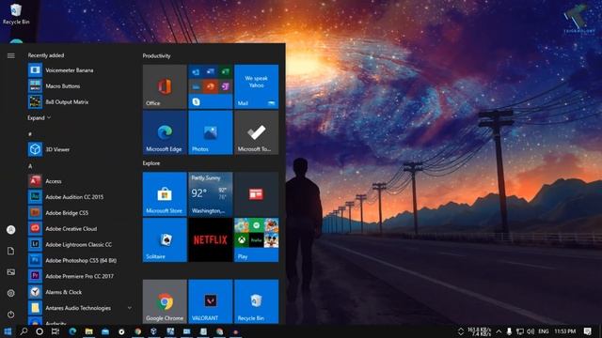Open Macro Buttons app
Viewport: 602px width, 338px height.
[x=79, y=86]
